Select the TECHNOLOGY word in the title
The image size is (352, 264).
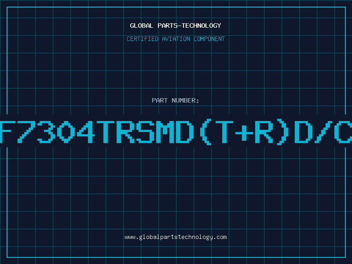(x=202, y=26)
